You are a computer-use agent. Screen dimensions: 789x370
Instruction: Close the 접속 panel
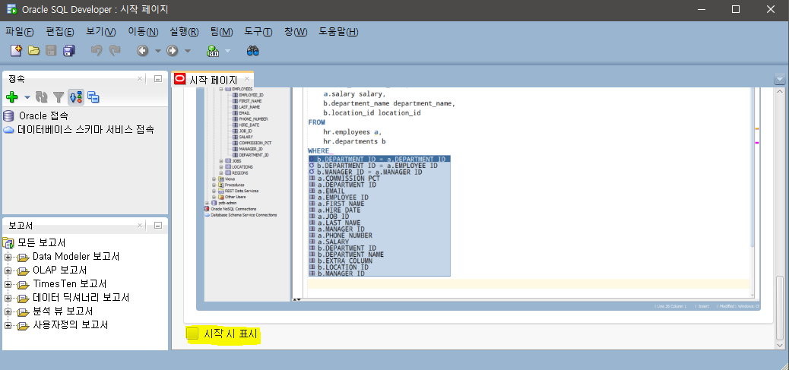pyautogui.click(x=140, y=79)
